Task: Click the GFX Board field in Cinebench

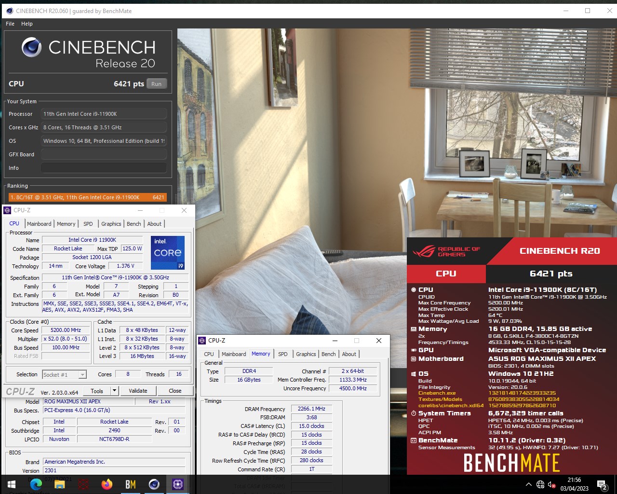Action: pyautogui.click(x=104, y=154)
